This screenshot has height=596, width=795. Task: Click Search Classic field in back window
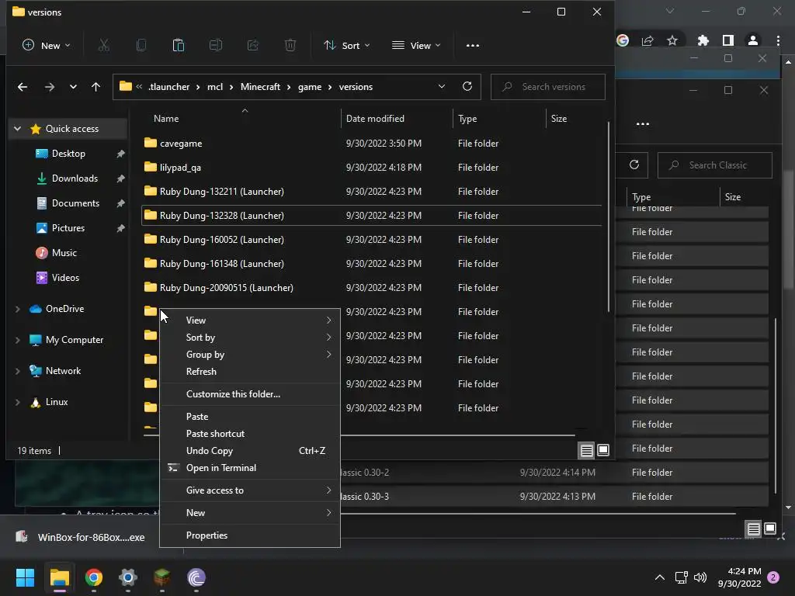(714, 165)
